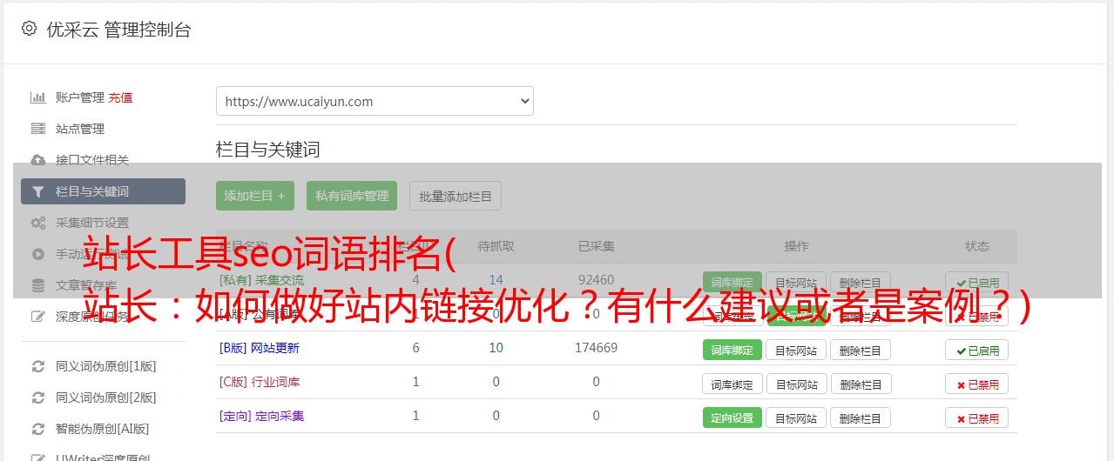Select 栏目与关键词 in the sidebar

pyautogui.click(x=103, y=191)
